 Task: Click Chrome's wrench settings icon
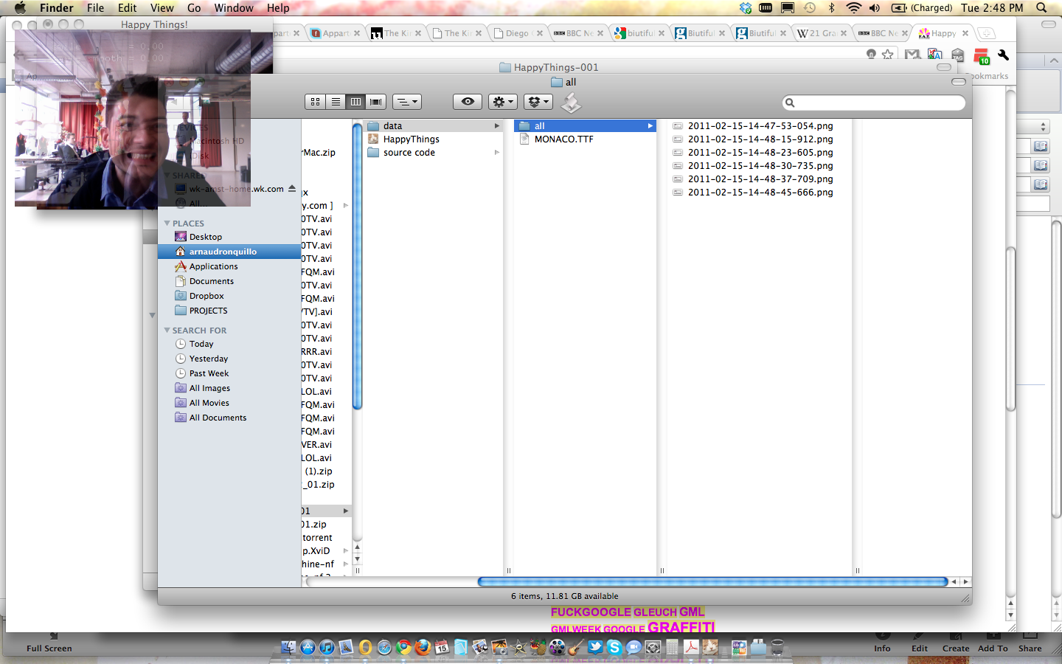tap(1003, 55)
